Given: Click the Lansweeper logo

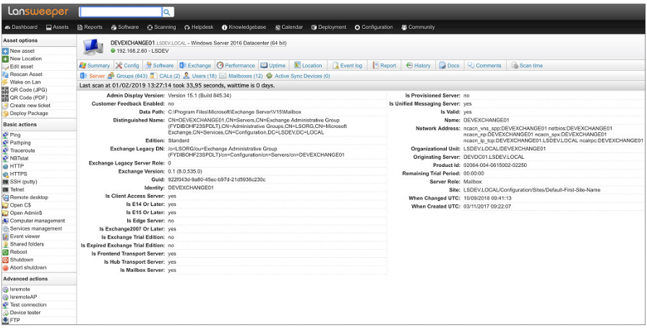Looking at the screenshot, I should (x=38, y=12).
